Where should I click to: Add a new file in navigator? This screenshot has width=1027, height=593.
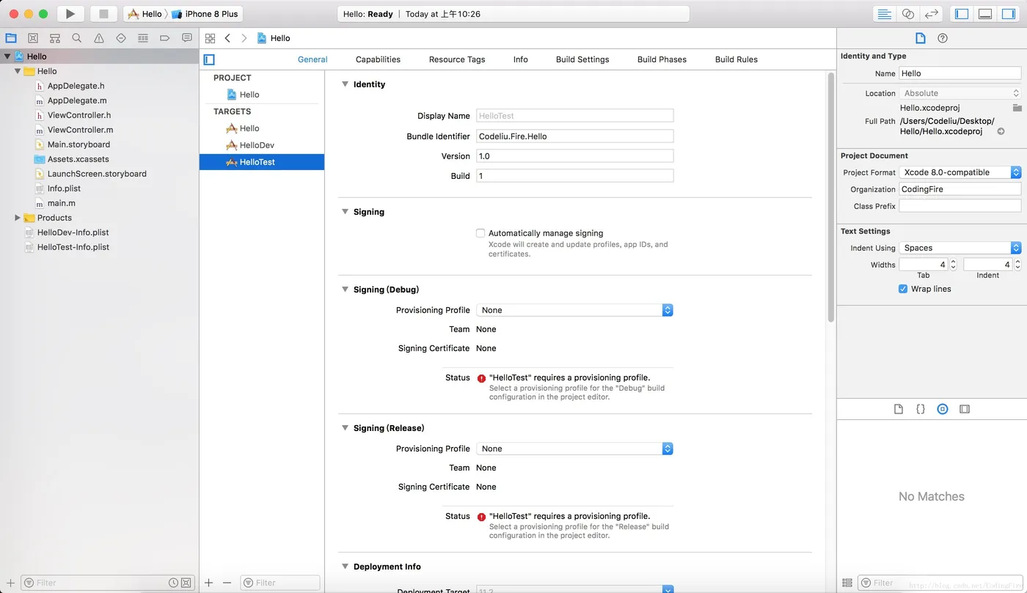tap(10, 583)
